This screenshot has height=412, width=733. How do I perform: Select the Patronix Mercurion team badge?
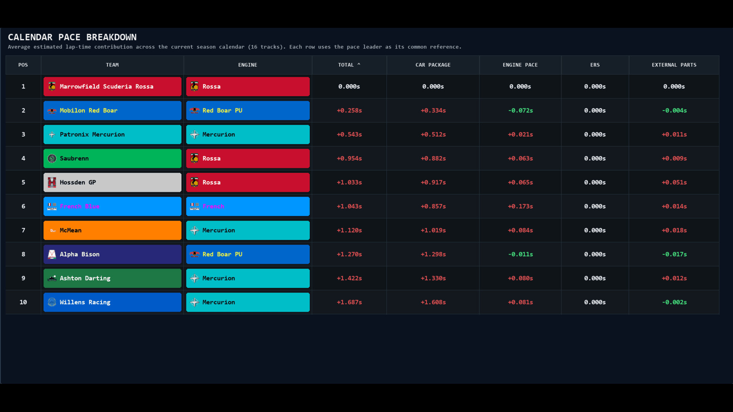[x=112, y=135]
